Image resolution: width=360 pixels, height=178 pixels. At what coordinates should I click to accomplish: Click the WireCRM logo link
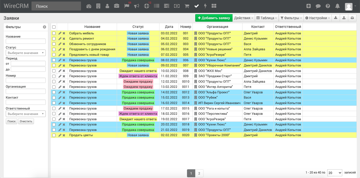[16, 6]
